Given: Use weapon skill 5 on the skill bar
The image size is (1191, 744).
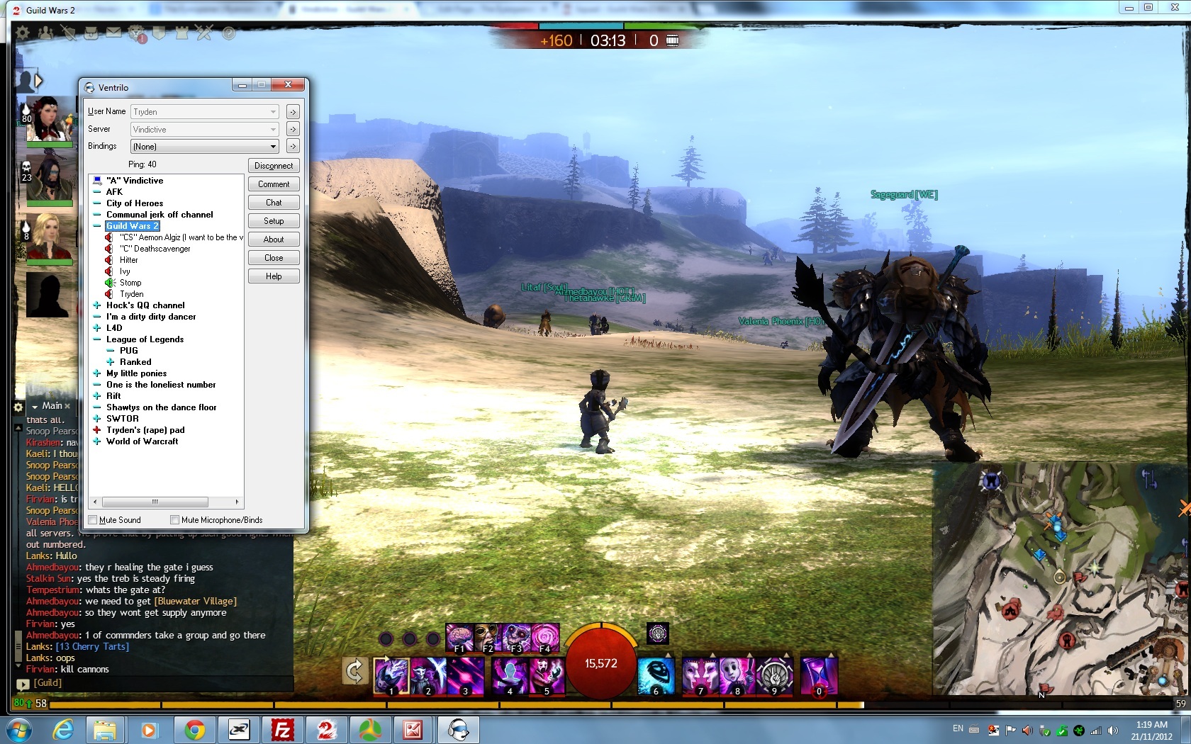Looking at the screenshot, I should point(547,676).
